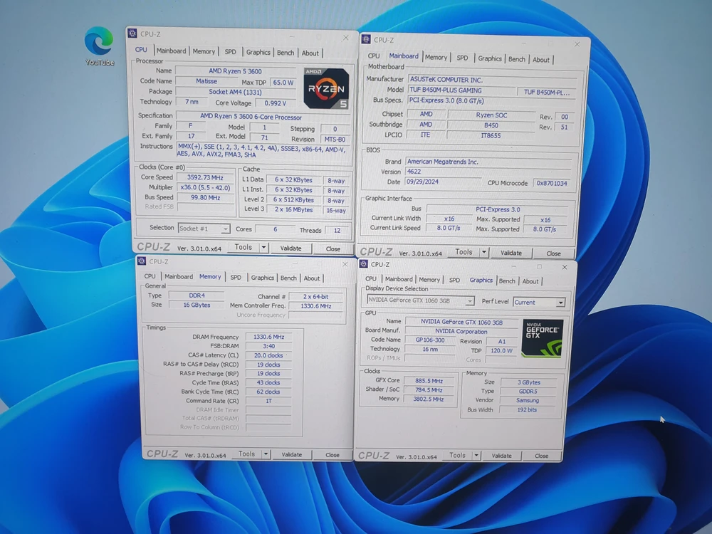Screen dimensions: 712x534
Task: Open the Edge YouTube shortcut on desktop
Action: pyautogui.click(x=99, y=46)
